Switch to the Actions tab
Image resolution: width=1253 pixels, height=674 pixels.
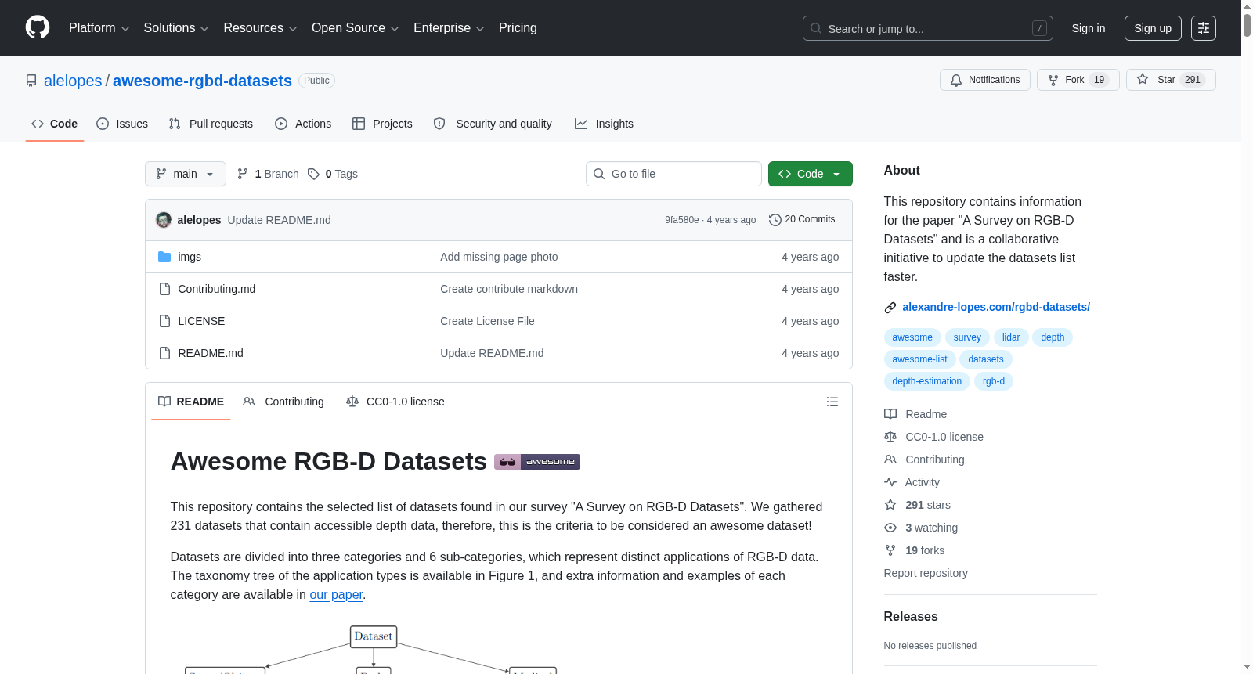pyautogui.click(x=303, y=124)
